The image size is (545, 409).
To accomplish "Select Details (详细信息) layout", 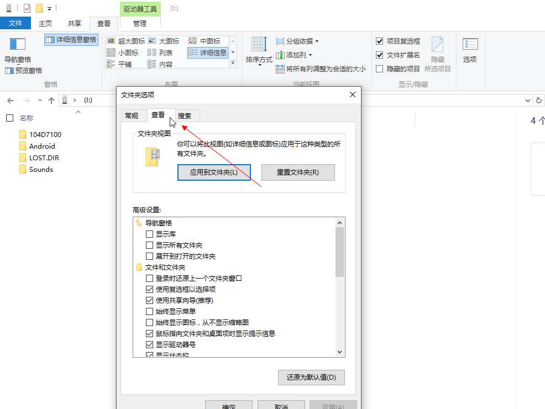I will pos(207,53).
